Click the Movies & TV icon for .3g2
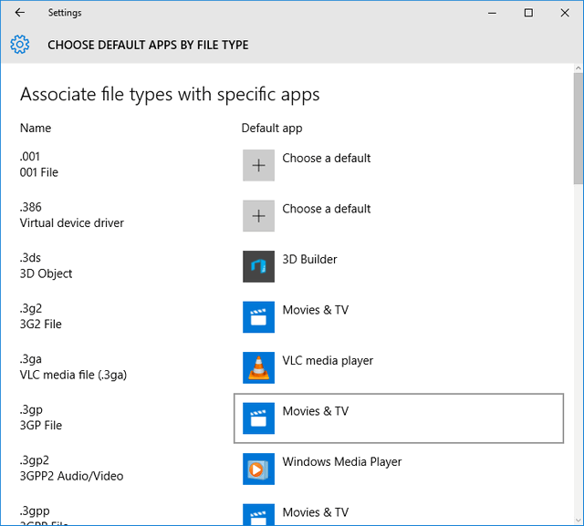The image size is (584, 526). pyautogui.click(x=258, y=317)
